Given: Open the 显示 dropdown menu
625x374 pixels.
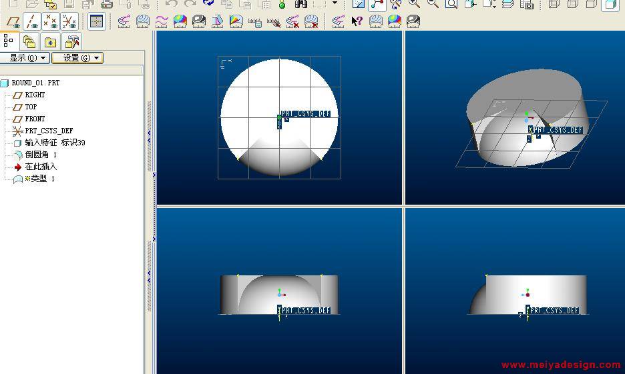Looking at the screenshot, I should click(25, 58).
